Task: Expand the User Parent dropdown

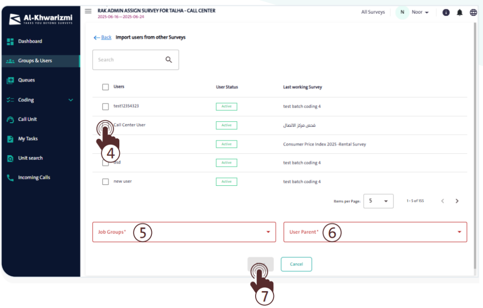Action: coord(375,232)
